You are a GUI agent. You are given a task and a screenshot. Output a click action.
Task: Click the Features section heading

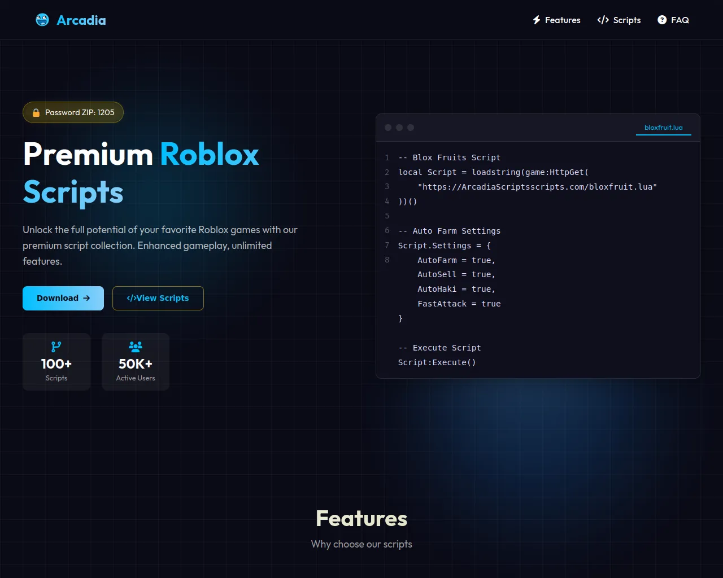361,518
